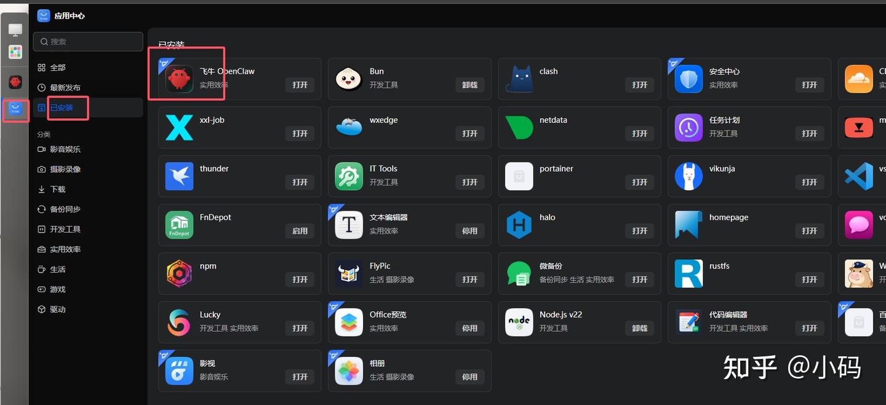Open the 驱动 category
This screenshot has height=405, width=886.
[x=89, y=309]
